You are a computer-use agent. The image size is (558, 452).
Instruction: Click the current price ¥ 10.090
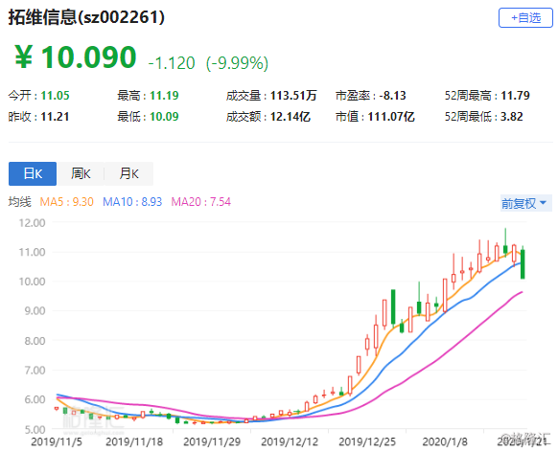tap(76, 57)
